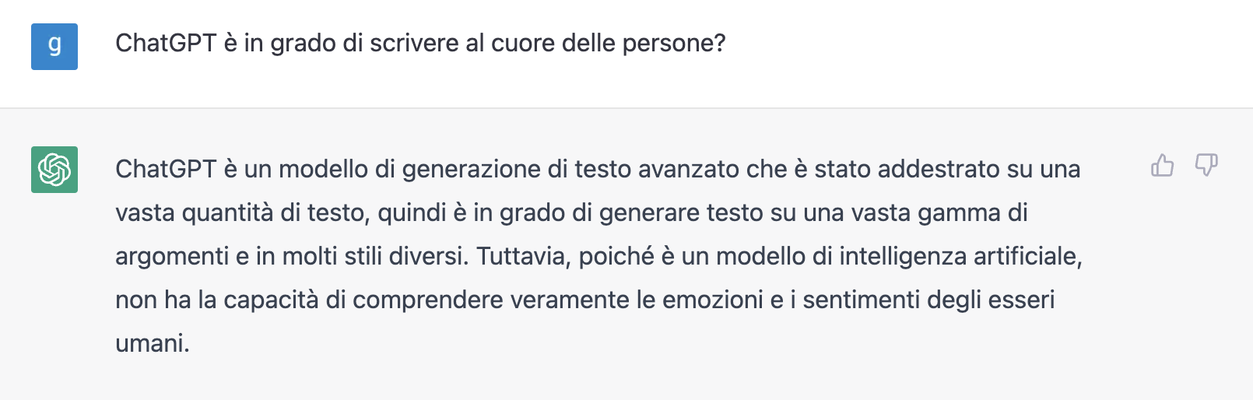Click the line beginning "non ha la capacità"

[x=585, y=300]
